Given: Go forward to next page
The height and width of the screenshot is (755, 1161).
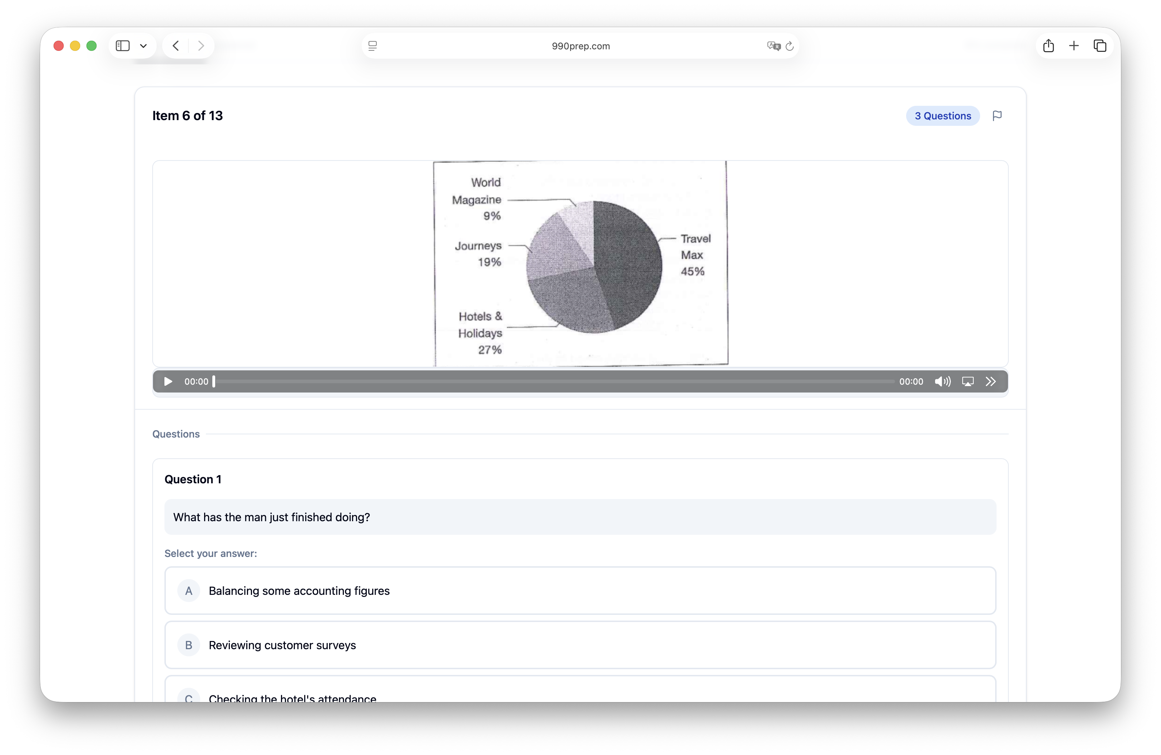Looking at the screenshot, I should (201, 46).
